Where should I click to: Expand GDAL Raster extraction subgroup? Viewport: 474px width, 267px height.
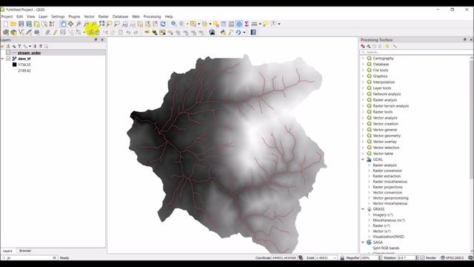click(369, 177)
